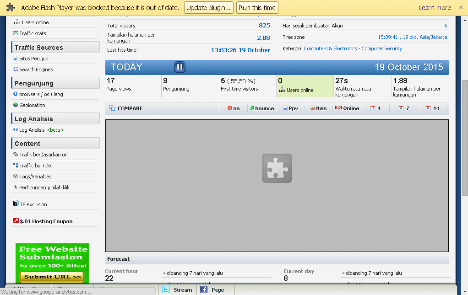Pause the TODAY live statistics
The height and width of the screenshot is (295, 468).
179,67
